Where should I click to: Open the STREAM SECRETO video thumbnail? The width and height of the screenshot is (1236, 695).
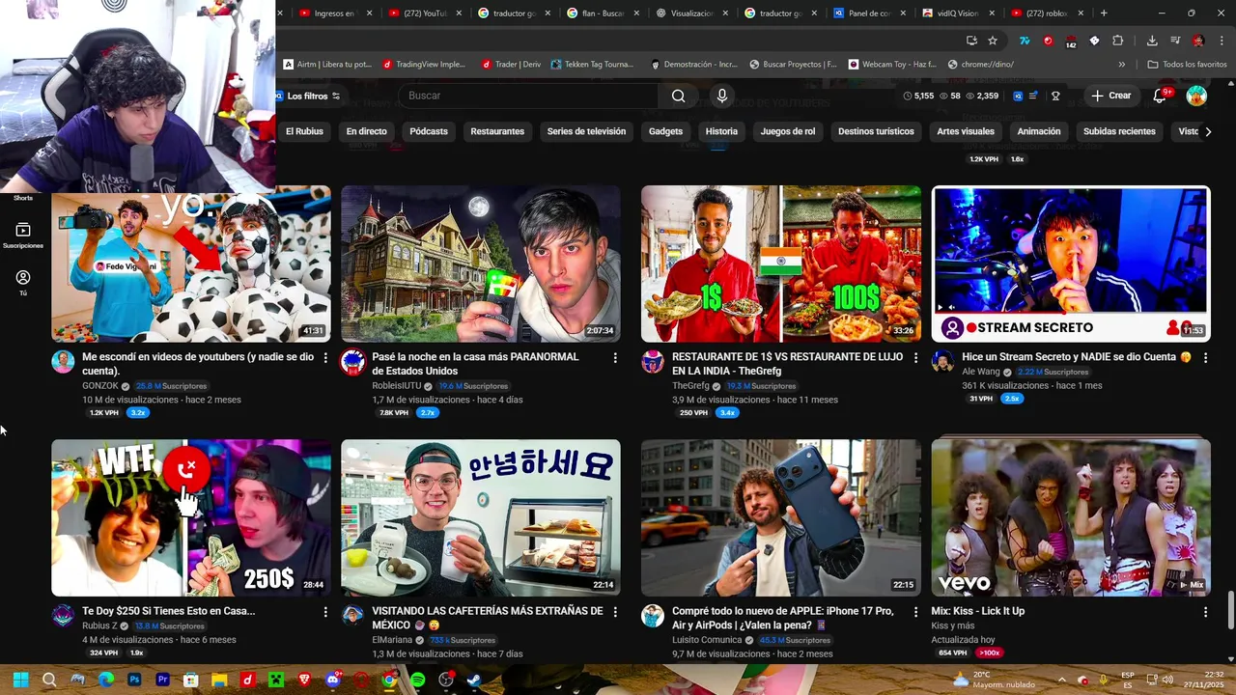point(1071,264)
